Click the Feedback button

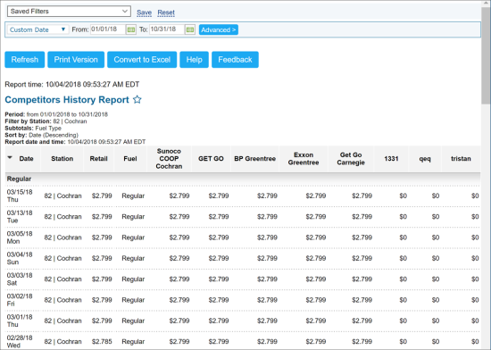click(x=235, y=60)
